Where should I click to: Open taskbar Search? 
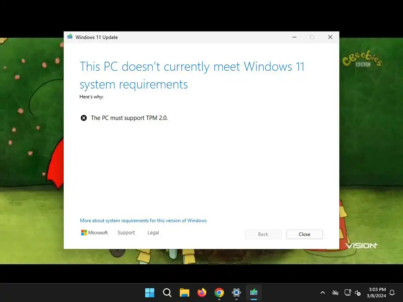pyautogui.click(x=167, y=293)
